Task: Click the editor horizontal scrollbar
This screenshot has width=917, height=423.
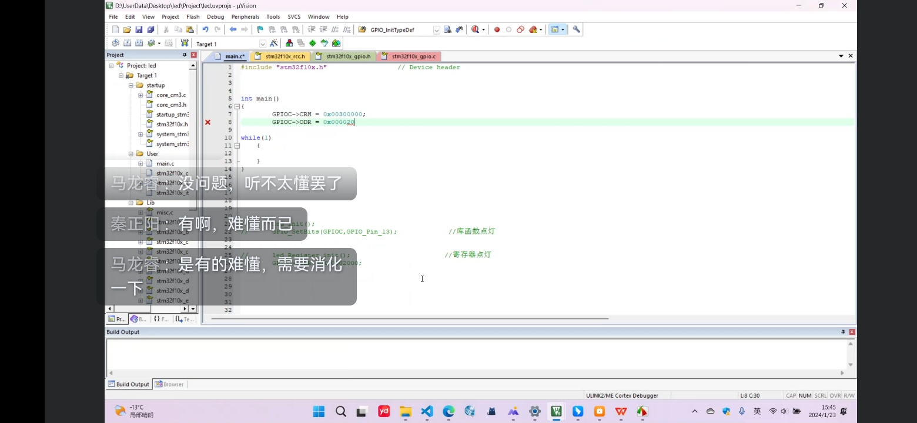Action: point(411,319)
